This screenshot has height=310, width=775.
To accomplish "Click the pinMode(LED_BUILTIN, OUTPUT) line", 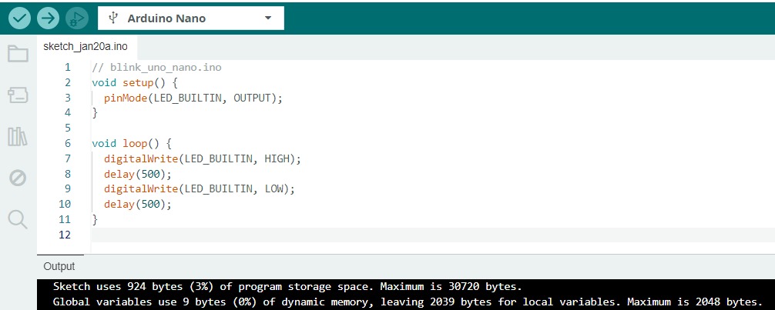I will [x=193, y=98].
